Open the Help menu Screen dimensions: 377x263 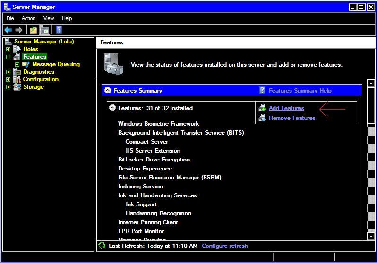(x=67, y=18)
